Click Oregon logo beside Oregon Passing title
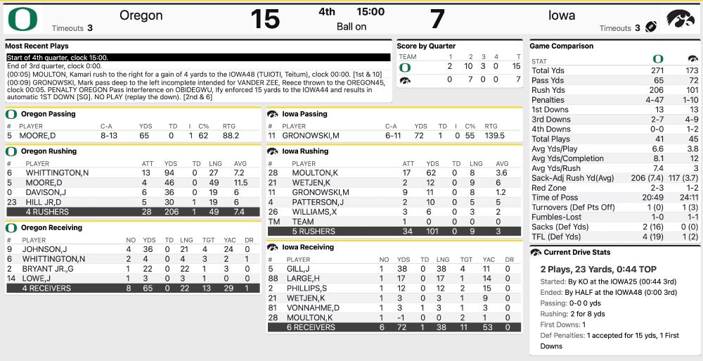 coord(11,114)
